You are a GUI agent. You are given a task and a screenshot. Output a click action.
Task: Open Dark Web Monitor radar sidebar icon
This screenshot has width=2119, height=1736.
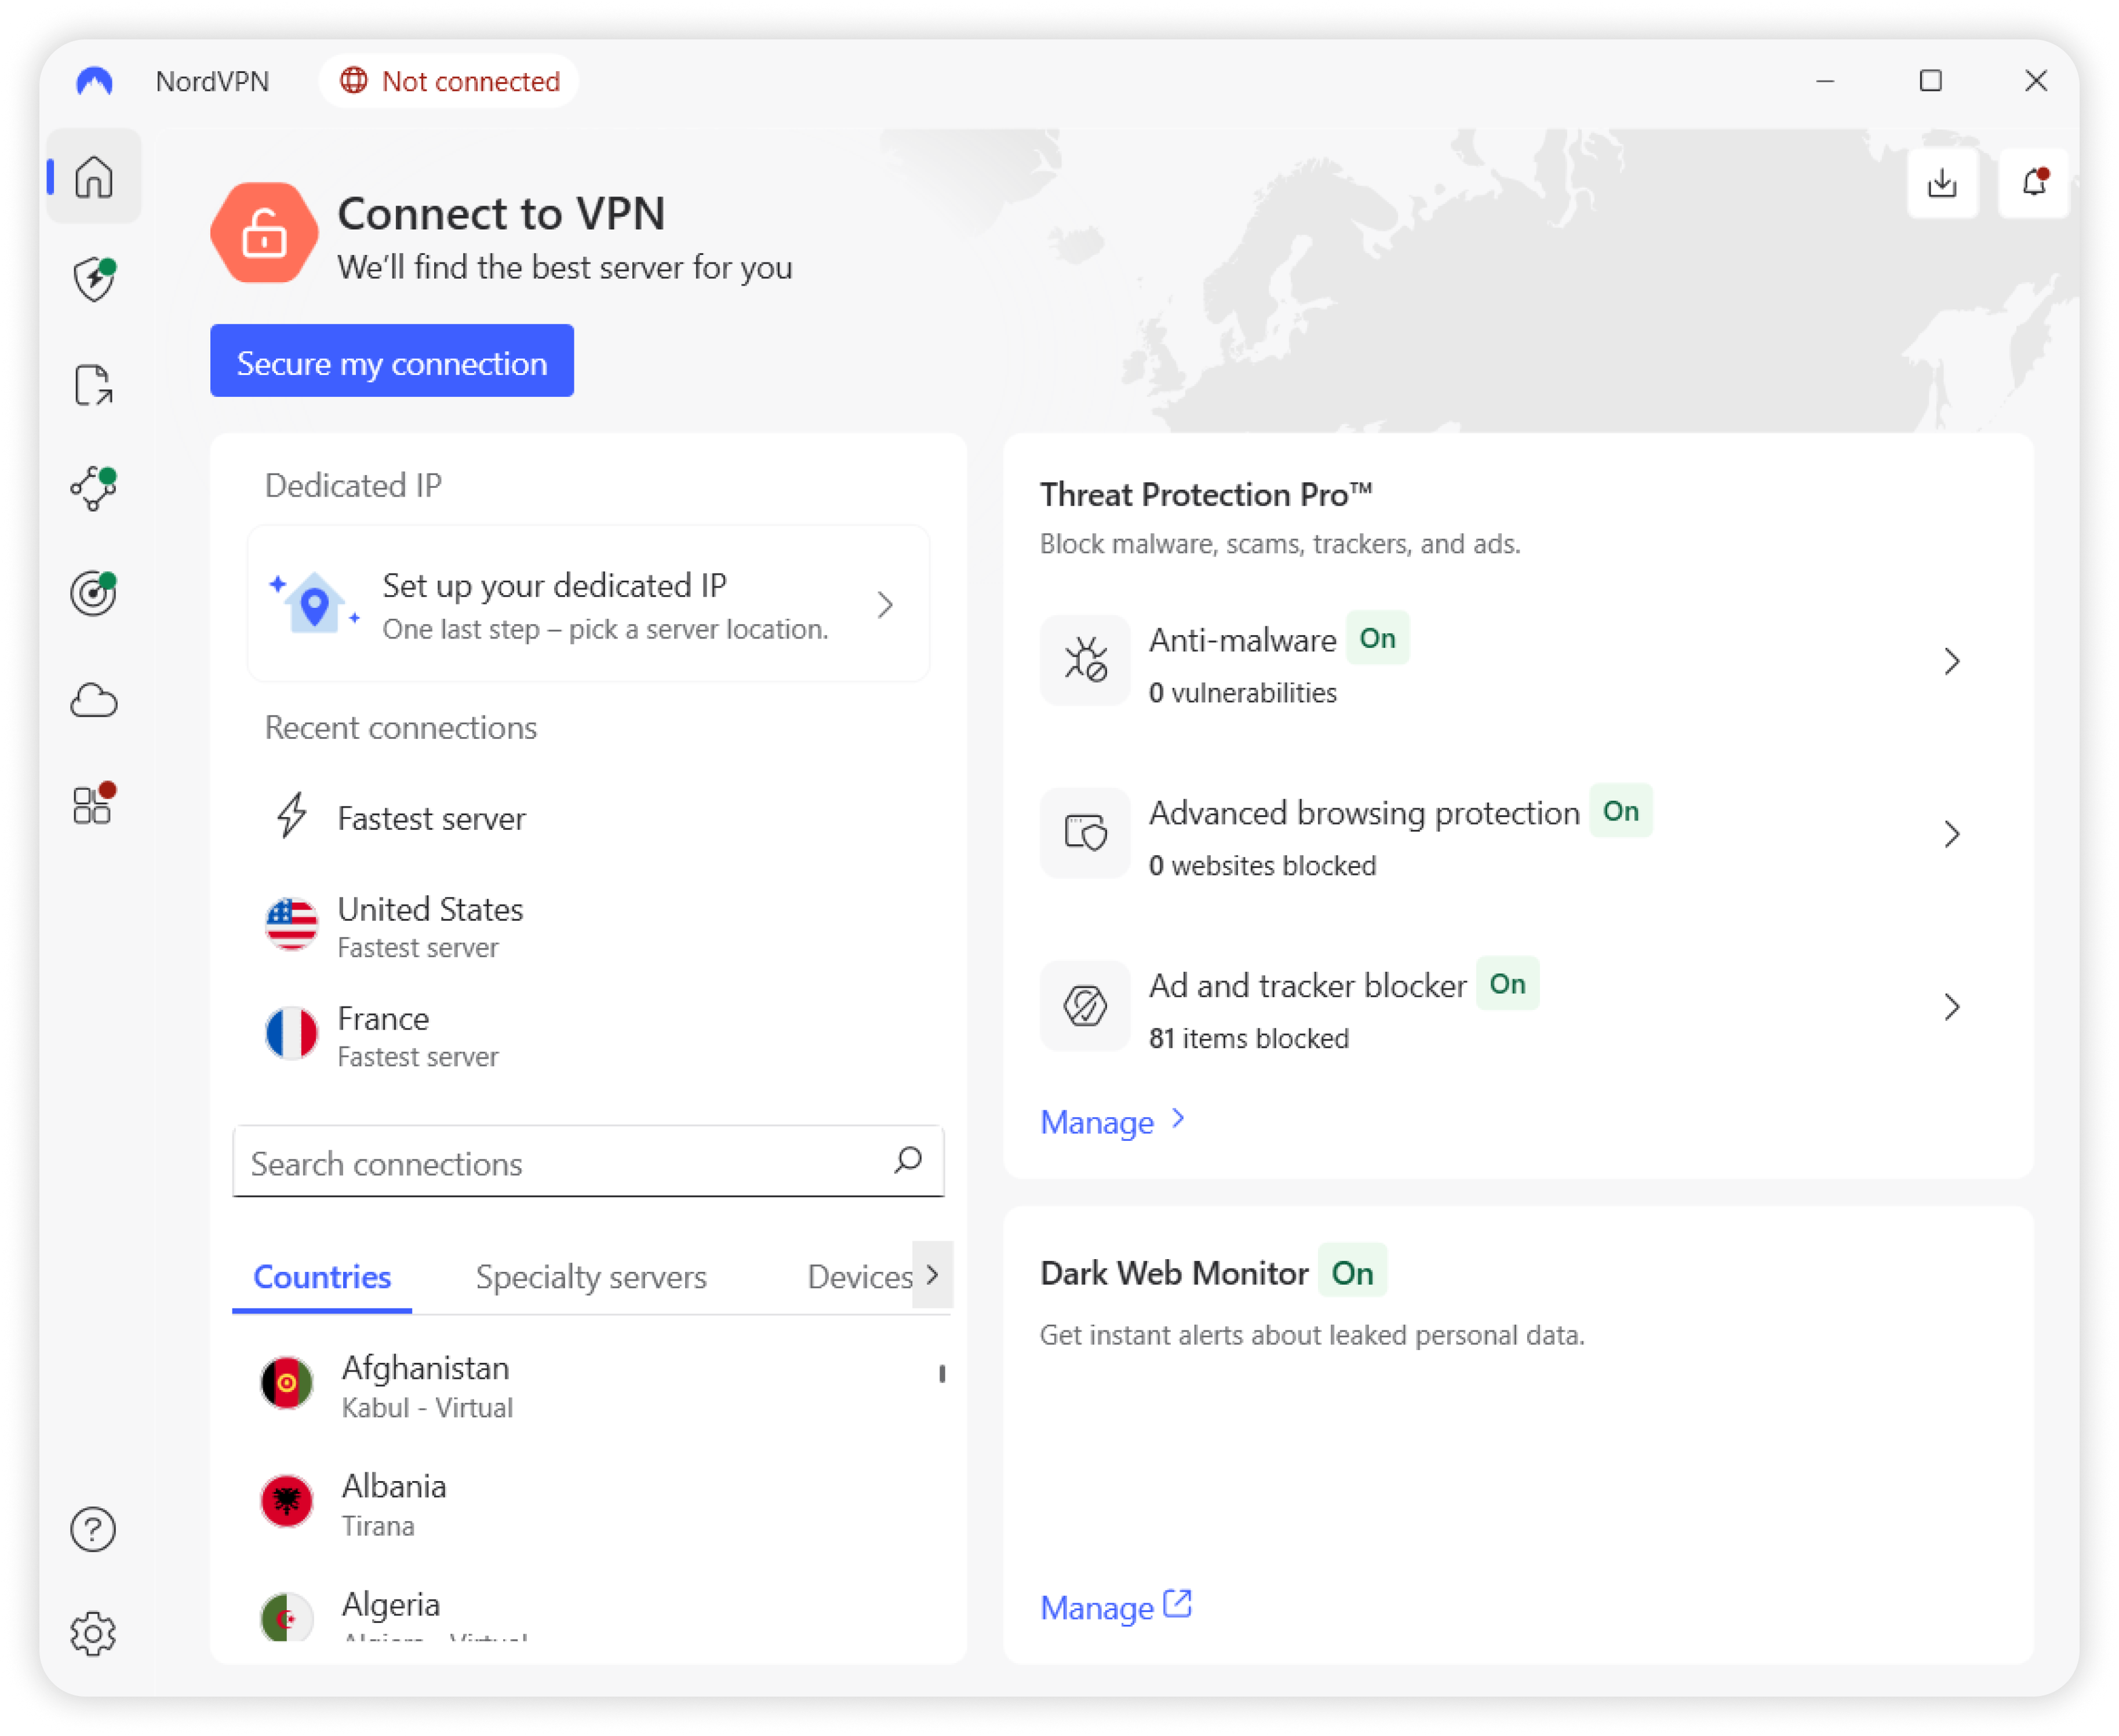tap(94, 594)
